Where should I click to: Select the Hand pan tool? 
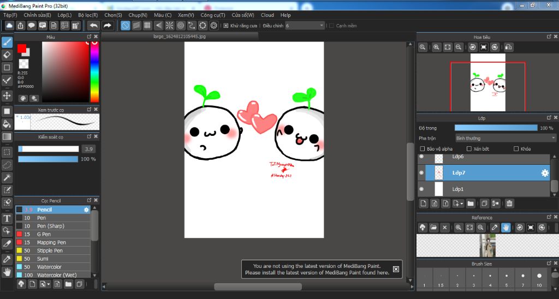pos(7,272)
